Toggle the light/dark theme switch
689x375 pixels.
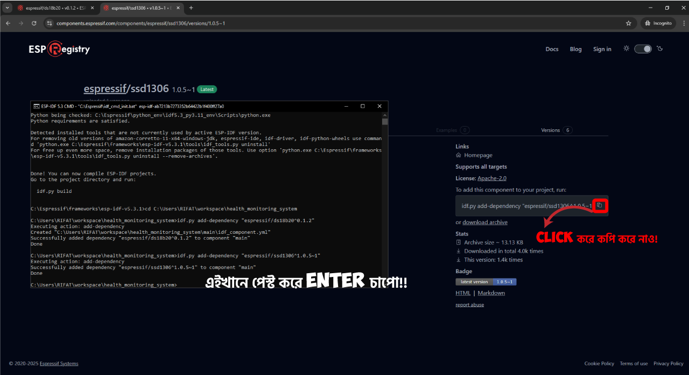coord(643,48)
